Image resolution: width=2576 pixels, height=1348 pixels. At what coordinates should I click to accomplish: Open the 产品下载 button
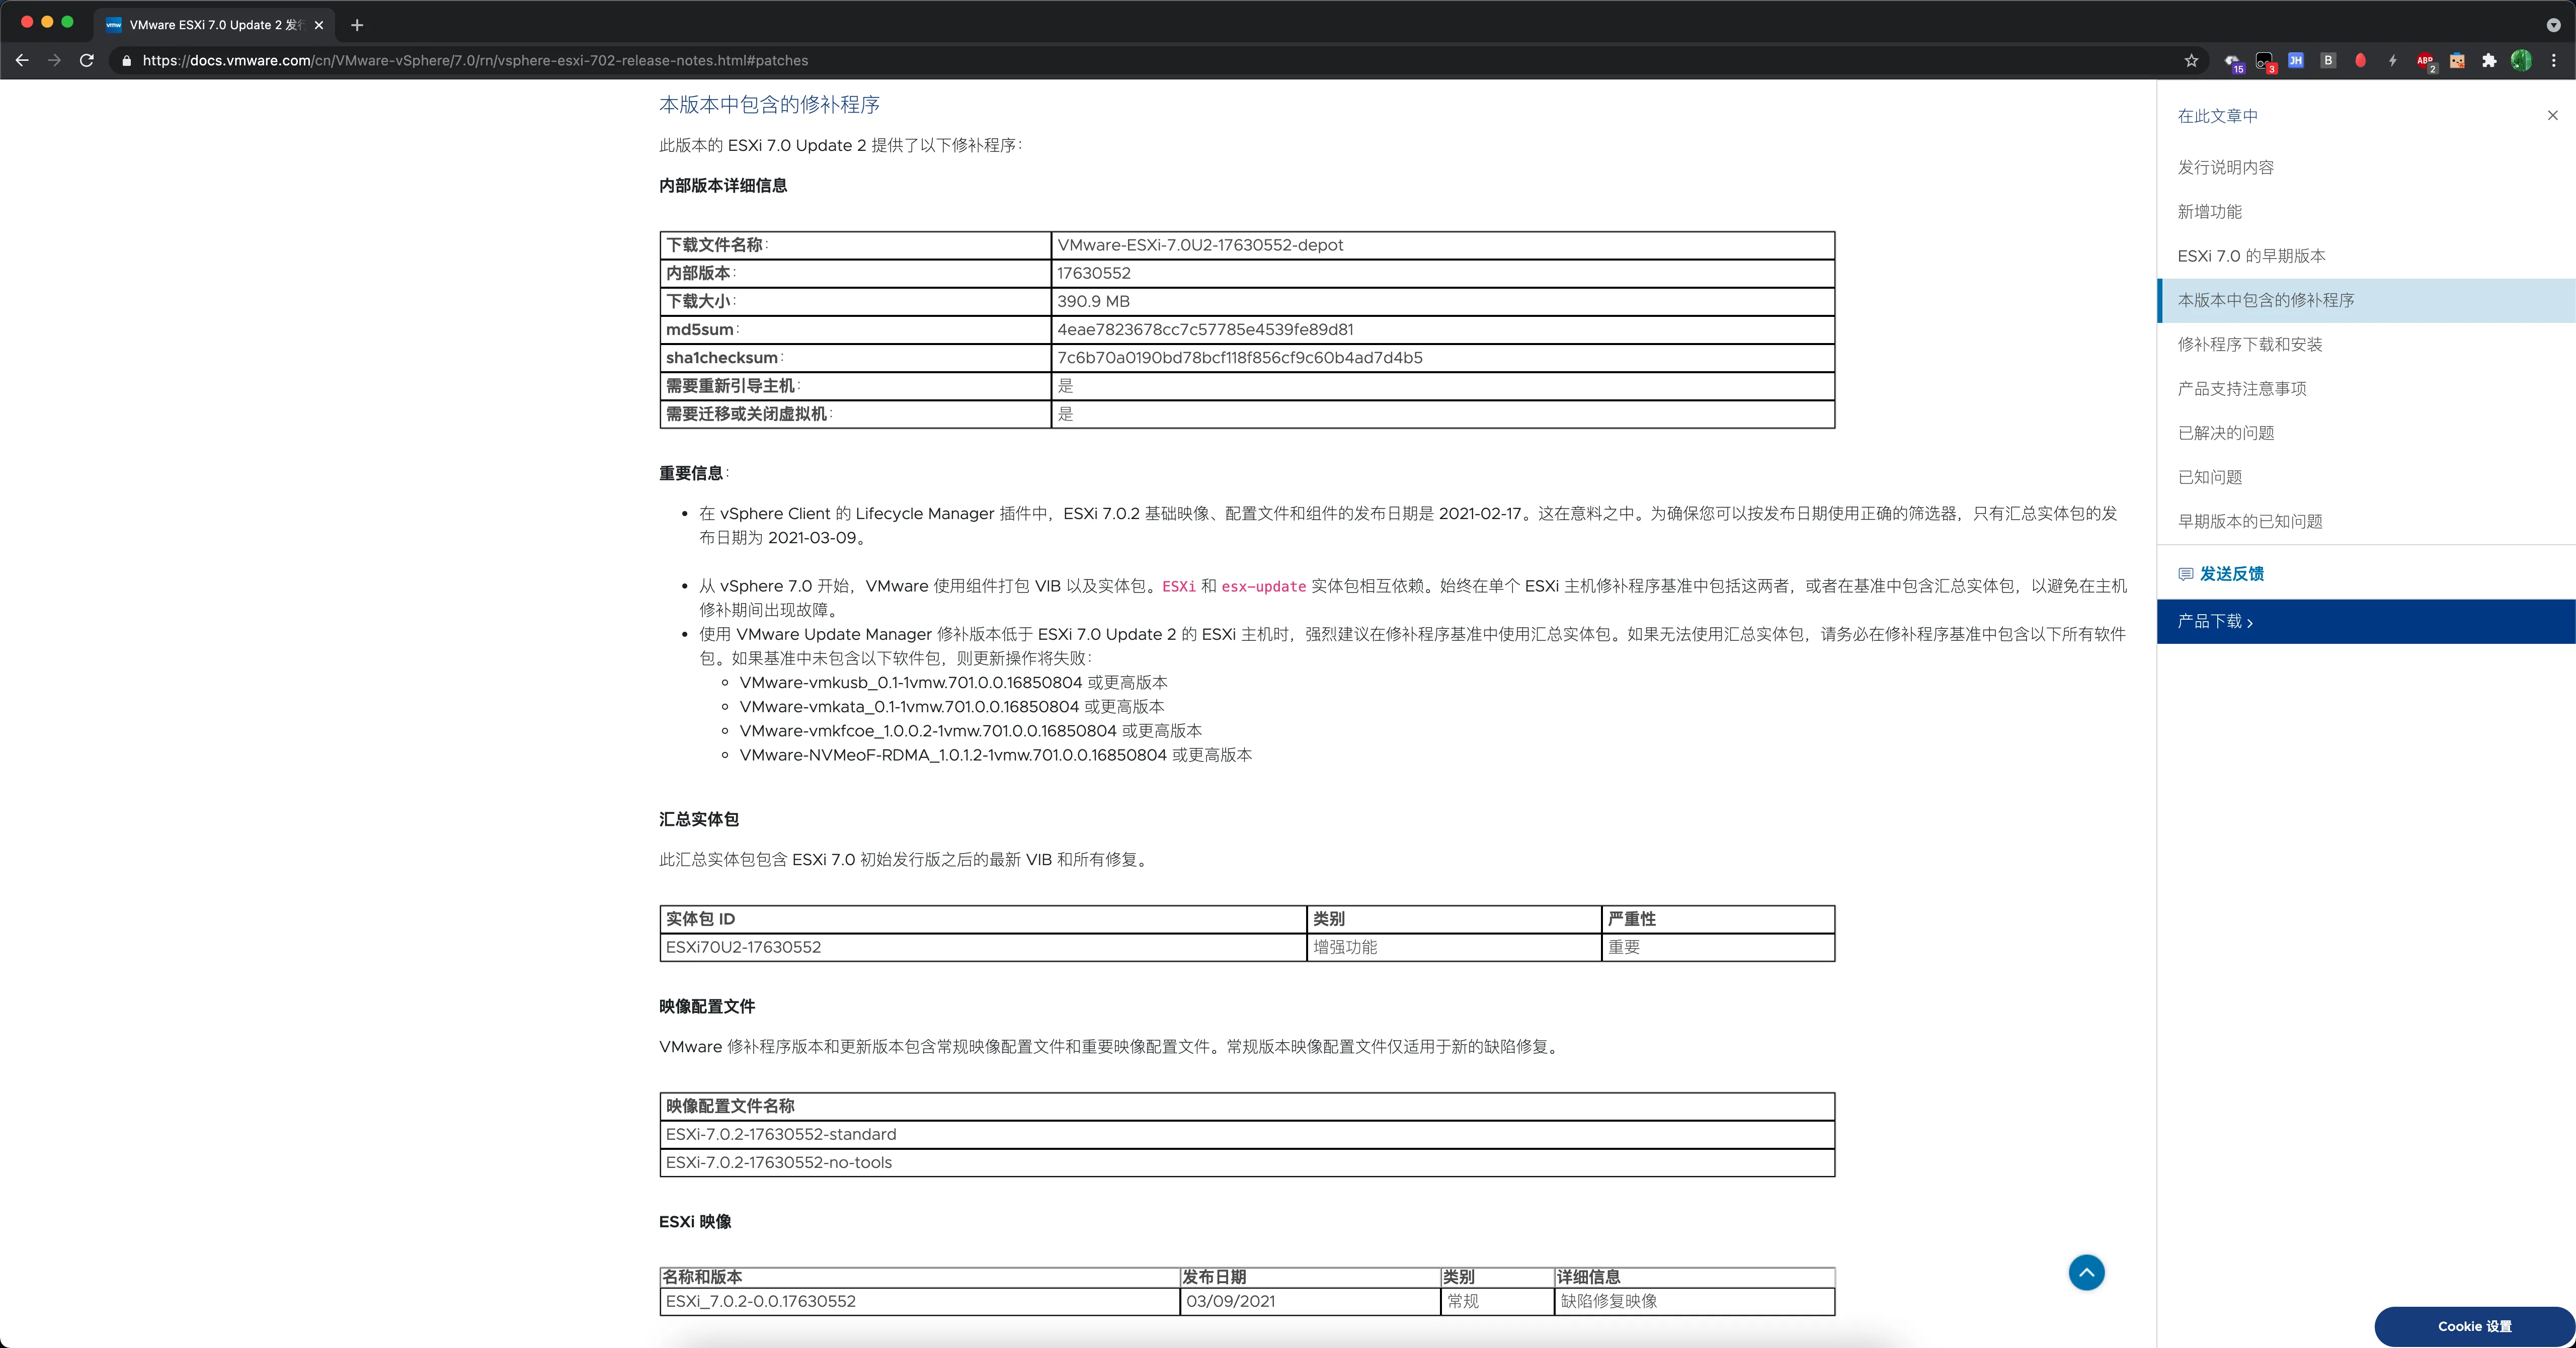coord(2366,621)
